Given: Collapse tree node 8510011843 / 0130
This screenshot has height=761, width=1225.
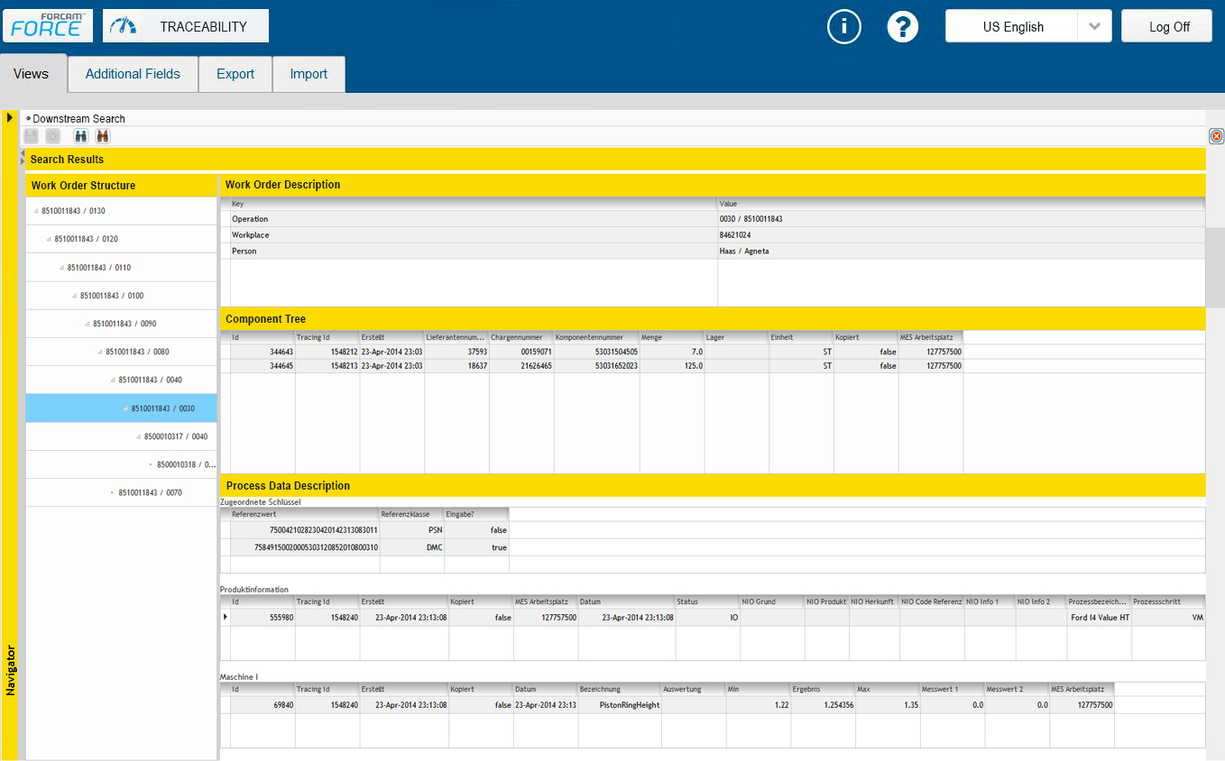Looking at the screenshot, I should click(36, 211).
